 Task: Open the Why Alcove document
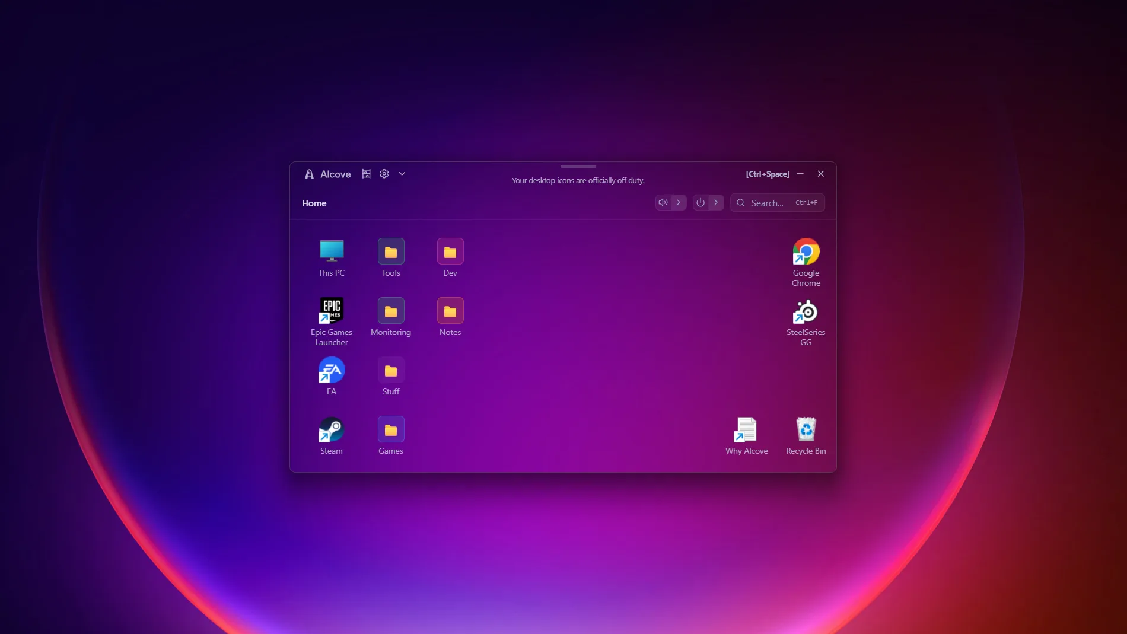point(747,435)
